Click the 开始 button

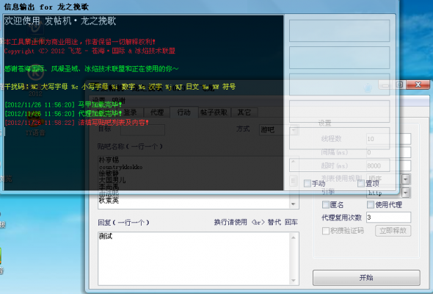pos(366,278)
